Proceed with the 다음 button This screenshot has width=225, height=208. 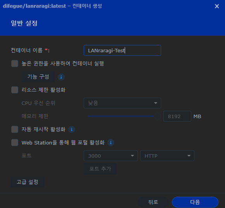(195, 202)
